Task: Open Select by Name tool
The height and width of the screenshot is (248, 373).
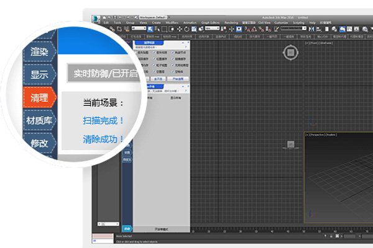Action: click(x=157, y=29)
